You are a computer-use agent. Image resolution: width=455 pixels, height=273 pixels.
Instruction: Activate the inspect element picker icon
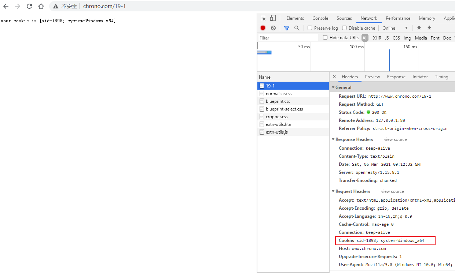(x=263, y=18)
